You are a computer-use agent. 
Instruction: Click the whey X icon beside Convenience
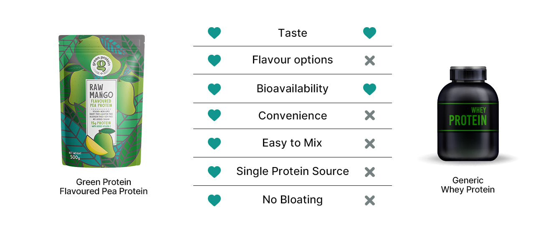(x=369, y=116)
